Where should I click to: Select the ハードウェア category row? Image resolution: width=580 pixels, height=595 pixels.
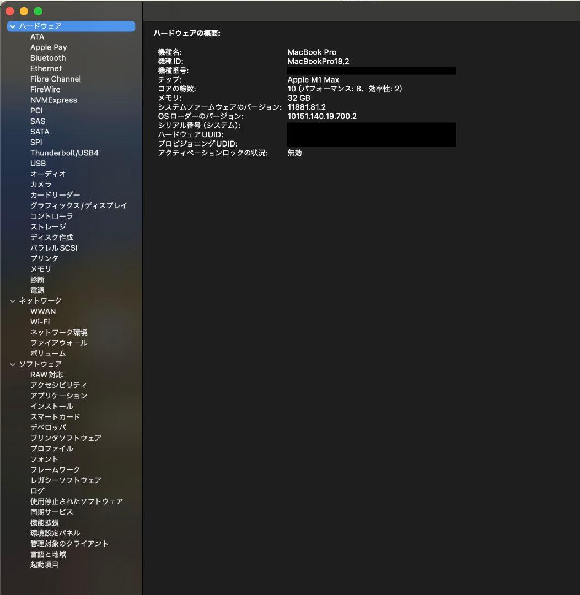[71, 26]
